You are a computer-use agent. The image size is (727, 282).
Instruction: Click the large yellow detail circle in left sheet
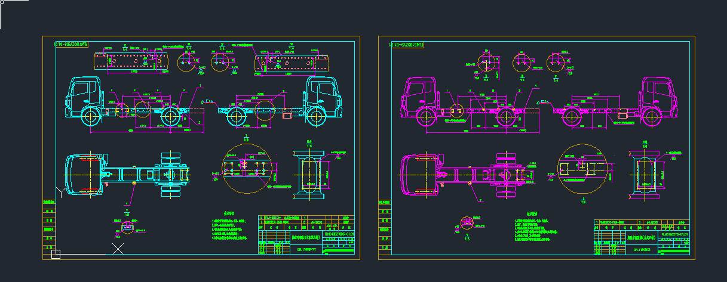click(246, 169)
